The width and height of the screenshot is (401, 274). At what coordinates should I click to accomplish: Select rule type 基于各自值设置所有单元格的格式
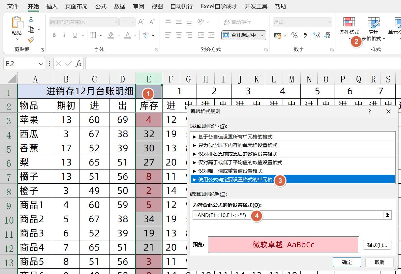point(293,137)
